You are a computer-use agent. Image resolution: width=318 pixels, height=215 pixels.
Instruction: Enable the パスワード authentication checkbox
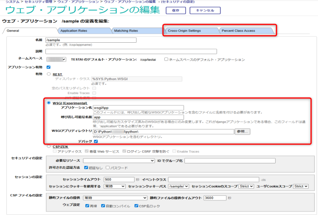pos(108,168)
